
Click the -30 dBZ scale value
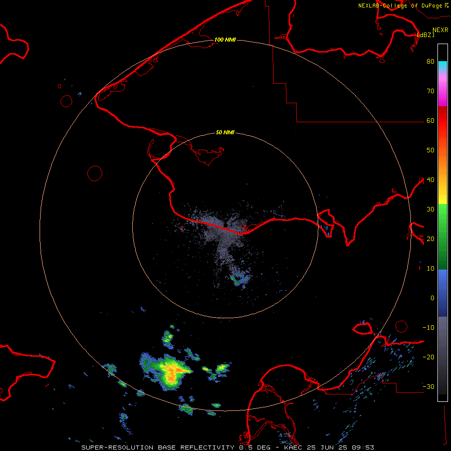(428, 386)
